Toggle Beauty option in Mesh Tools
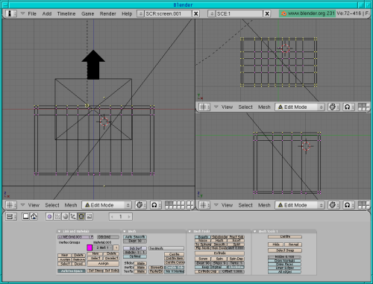This screenshot has width=373, height=284. tap(203, 237)
